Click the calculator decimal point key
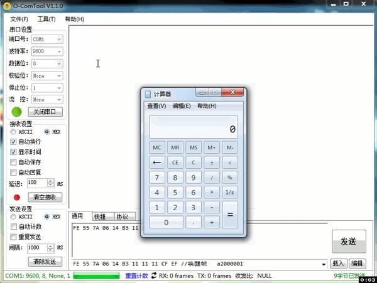 [194, 222]
